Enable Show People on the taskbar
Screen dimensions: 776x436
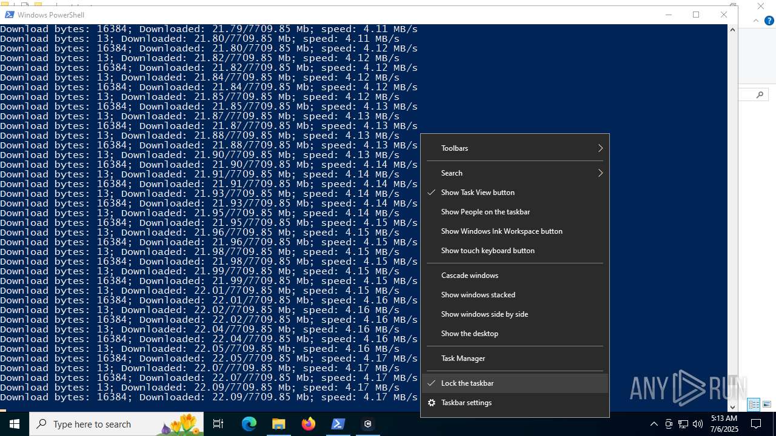click(515, 212)
